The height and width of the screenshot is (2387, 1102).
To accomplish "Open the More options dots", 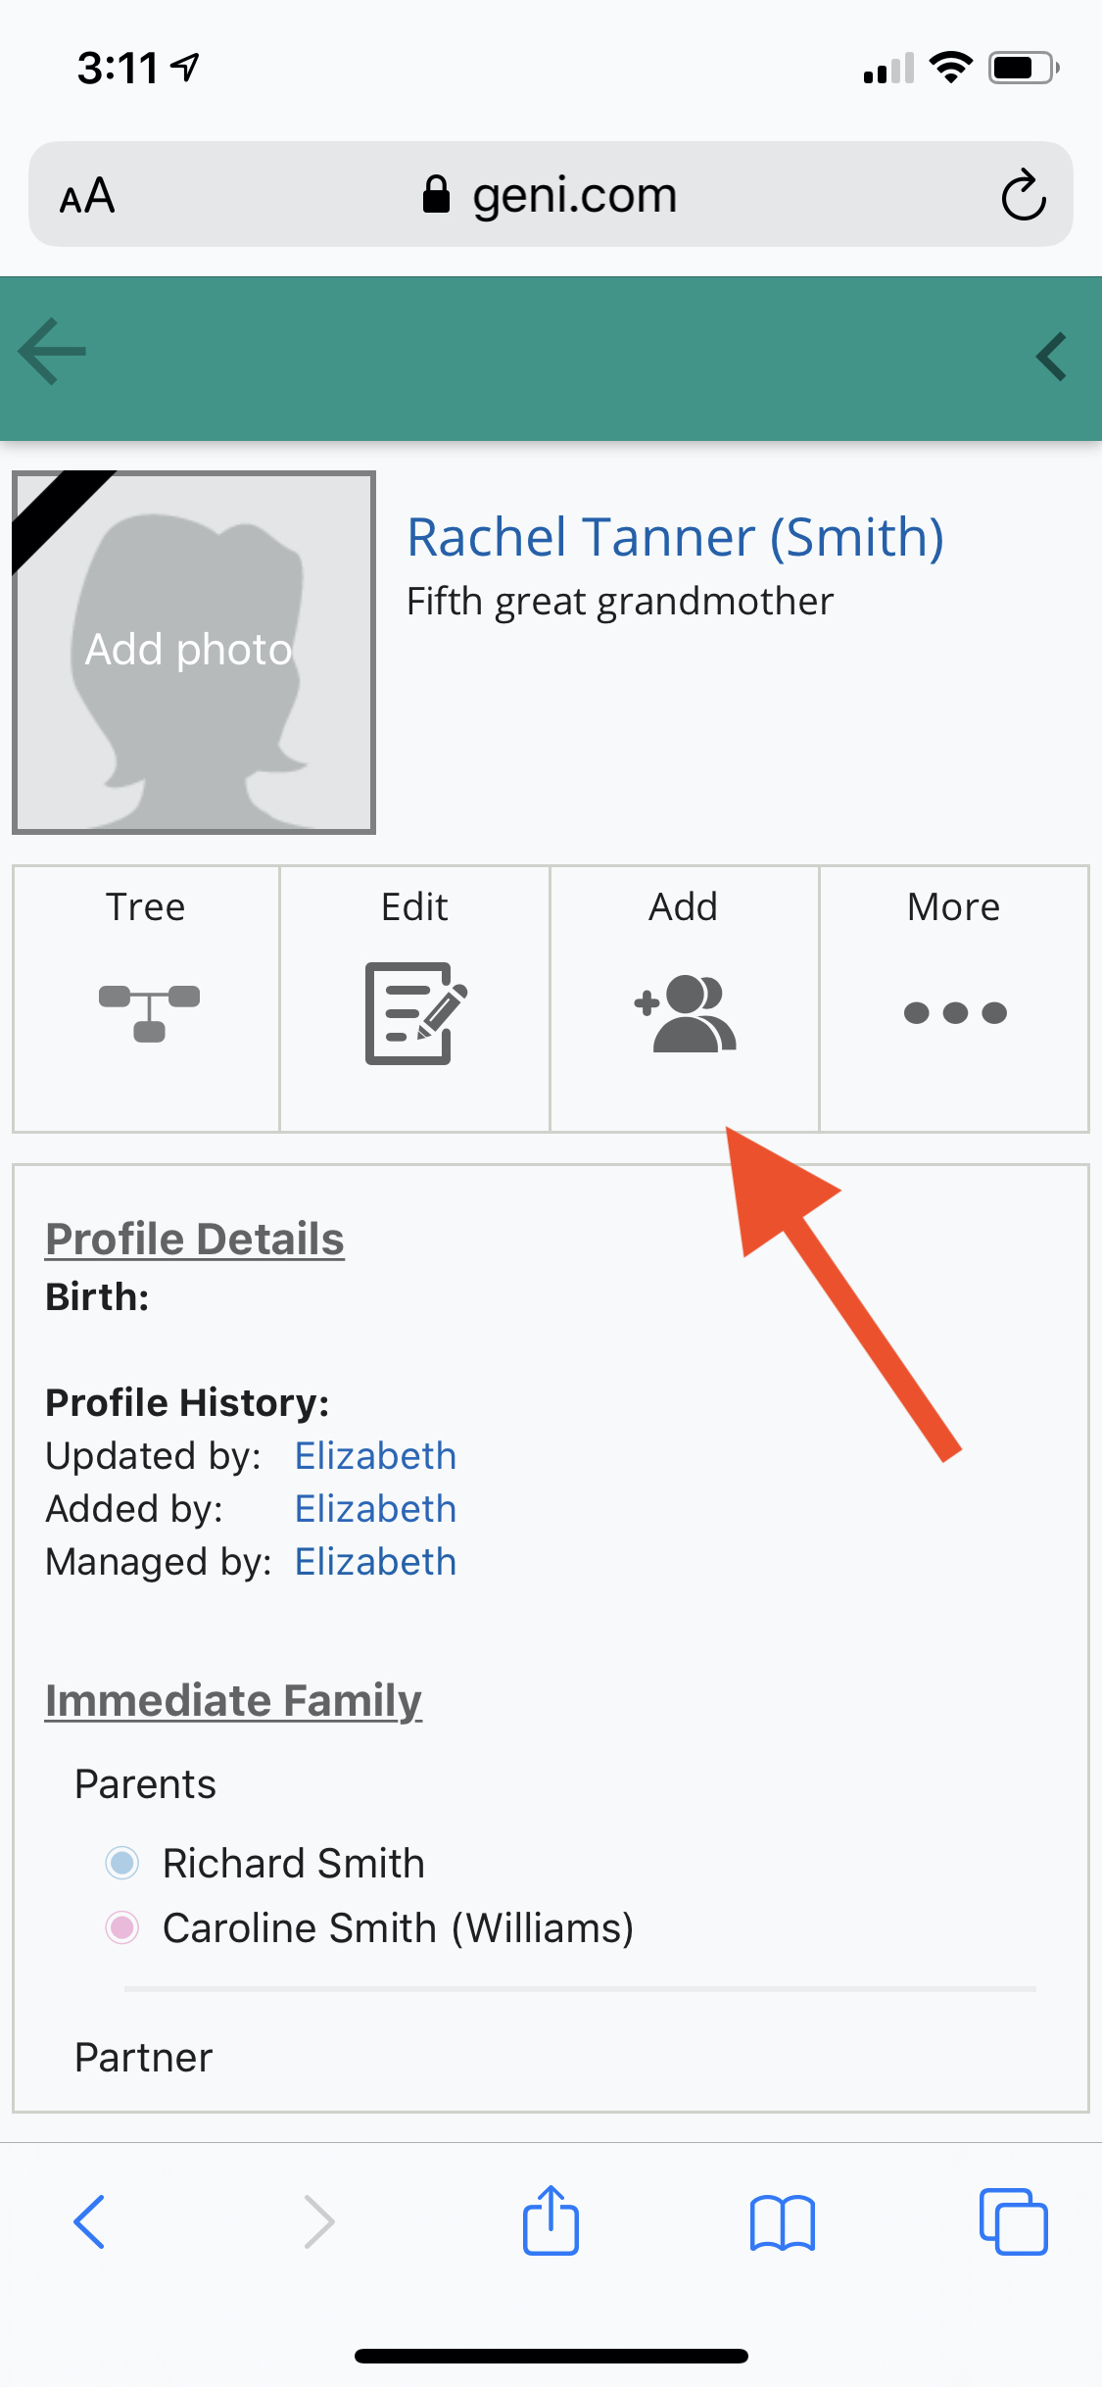I will 955,1012.
